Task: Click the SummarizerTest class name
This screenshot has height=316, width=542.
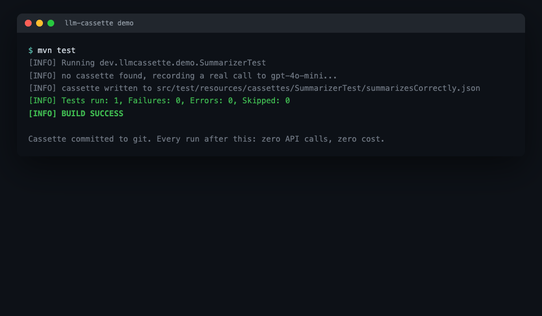Action: pos(233,63)
